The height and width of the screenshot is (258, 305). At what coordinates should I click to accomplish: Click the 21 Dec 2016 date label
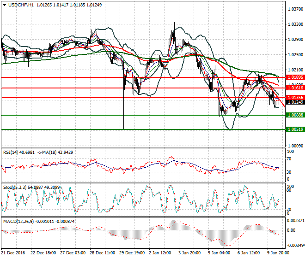[13, 253]
